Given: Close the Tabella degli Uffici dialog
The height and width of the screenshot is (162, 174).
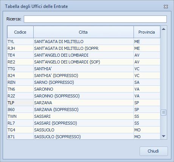Looking at the screenshot, I should [166, 6].
